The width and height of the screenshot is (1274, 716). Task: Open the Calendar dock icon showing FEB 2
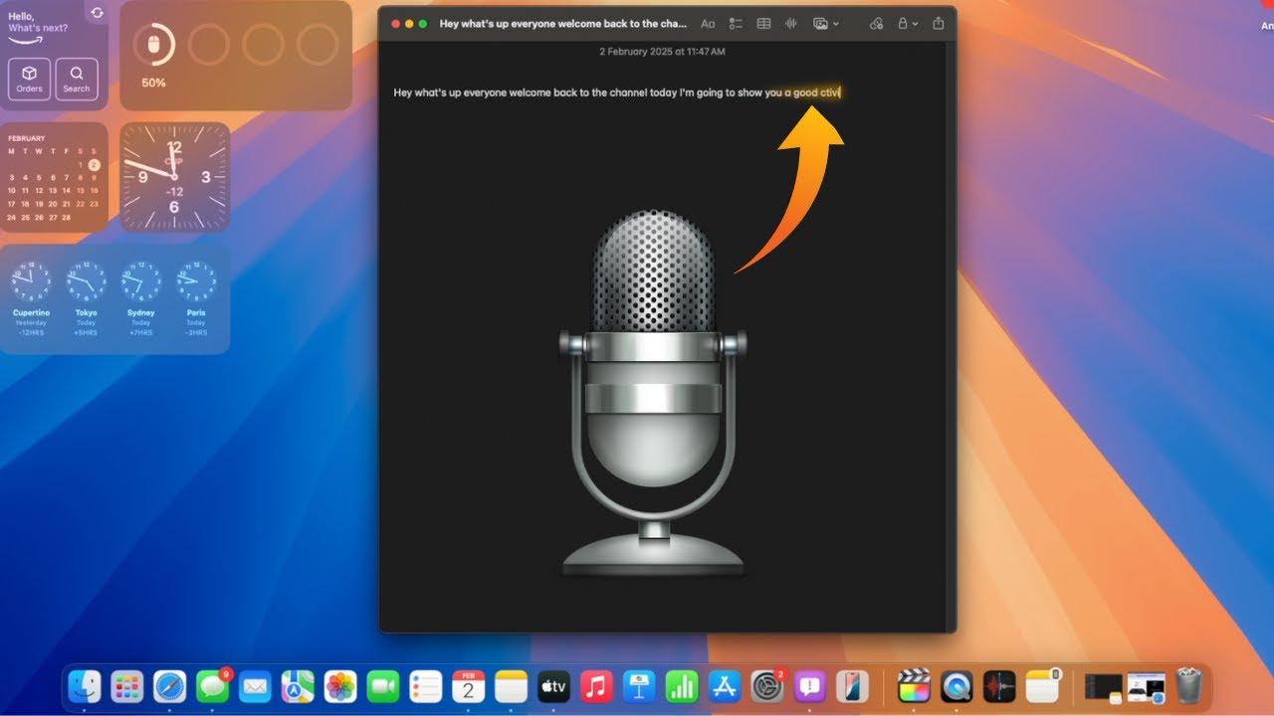click(x=469, y=686)
